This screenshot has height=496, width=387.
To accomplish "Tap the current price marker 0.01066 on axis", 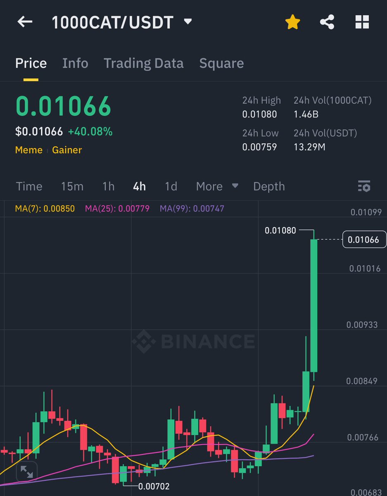I will click(x=363, y=239).
